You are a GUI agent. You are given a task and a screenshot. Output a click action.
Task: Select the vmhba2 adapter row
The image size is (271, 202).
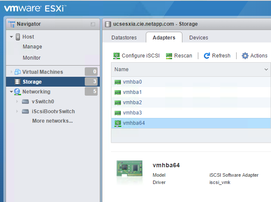click(191, 103)
